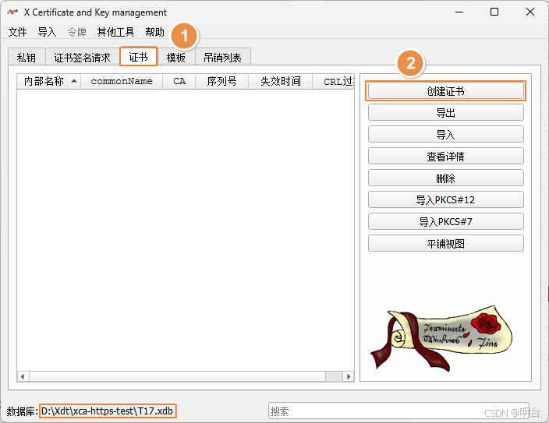This screenshot has height=423, width=549.
Task: Switch to the 模板 tab
Action: 175,57
